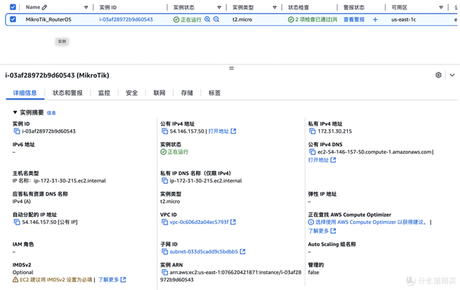
Task: Toggle the select-all checkbox in table header
Action: tap(13, 7)
